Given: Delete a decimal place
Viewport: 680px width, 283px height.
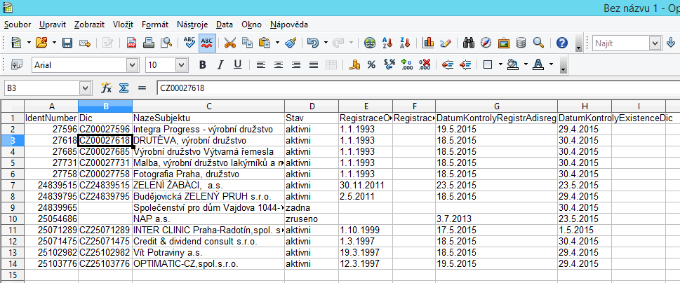Looking at the screenshot, I should 425,64.
